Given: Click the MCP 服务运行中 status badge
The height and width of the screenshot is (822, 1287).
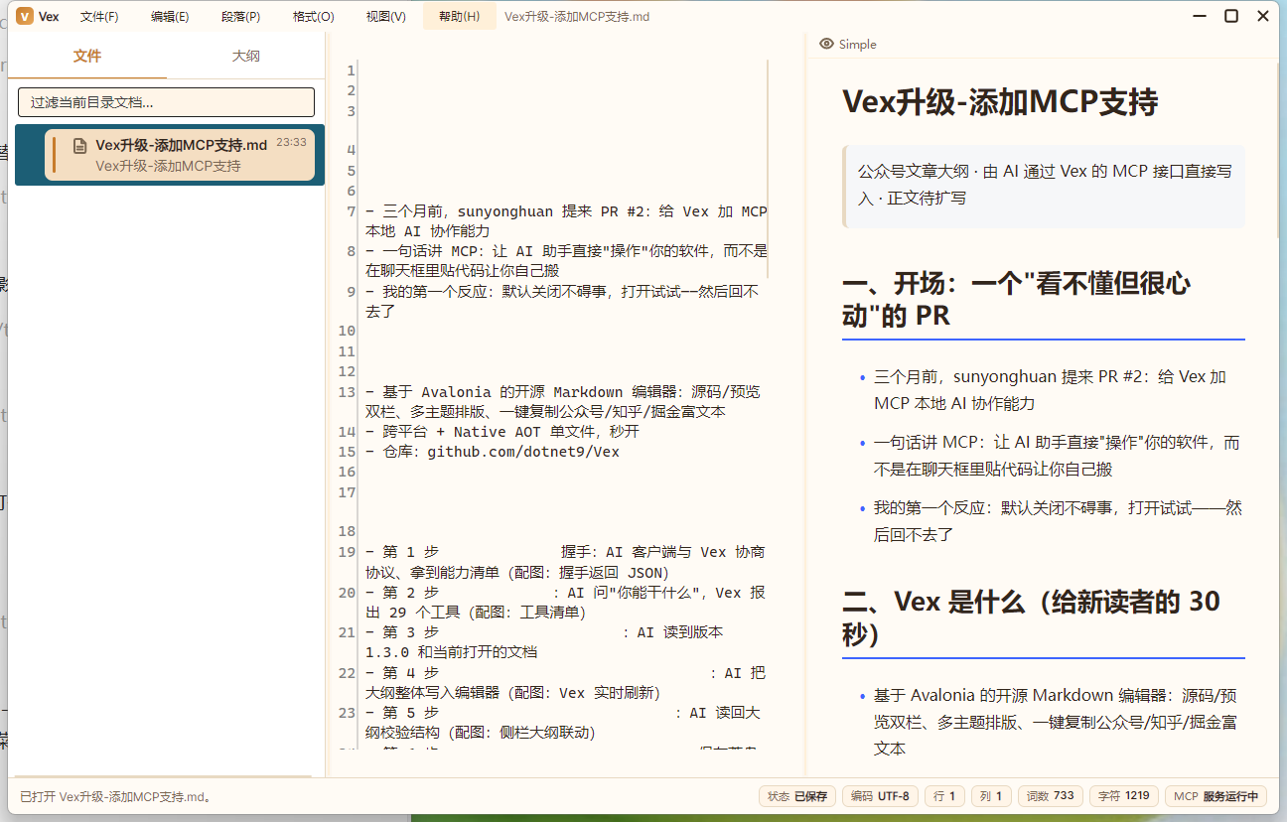Looking at the screenshot, I should (1215, 796).
